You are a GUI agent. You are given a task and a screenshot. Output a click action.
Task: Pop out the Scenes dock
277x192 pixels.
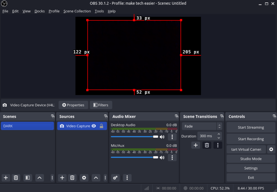(53, 116)
